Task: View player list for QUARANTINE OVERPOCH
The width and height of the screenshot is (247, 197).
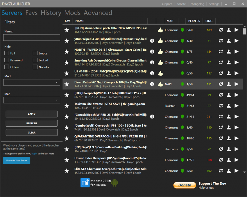Action: [x=229, y=138]
